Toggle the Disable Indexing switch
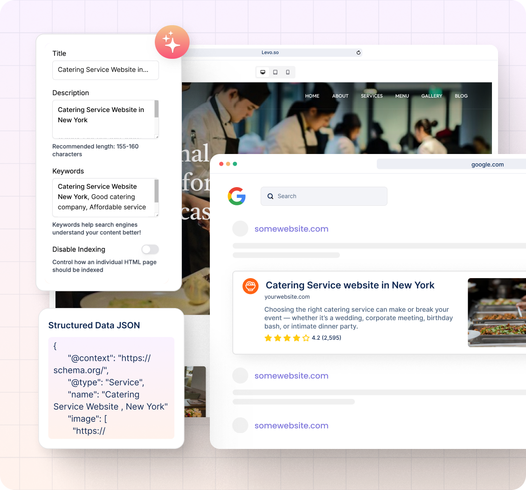526x490 pixels. pos(150,249)
